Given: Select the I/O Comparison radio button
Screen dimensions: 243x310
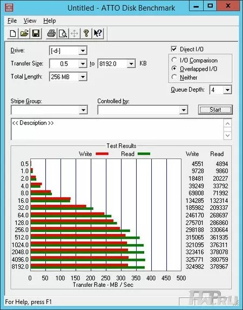Looking at the screenshot, I should pyautogui.click(x=174, y=60).
